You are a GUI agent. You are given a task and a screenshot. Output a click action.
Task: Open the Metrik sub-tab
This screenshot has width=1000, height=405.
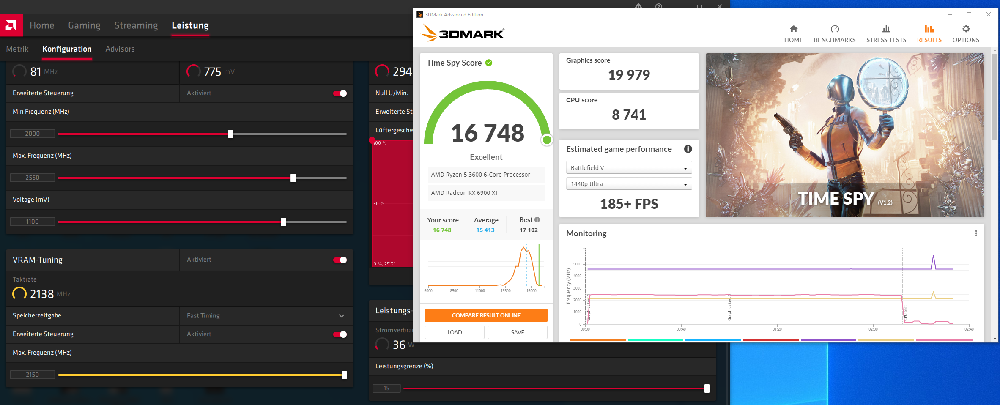[17, 49]
